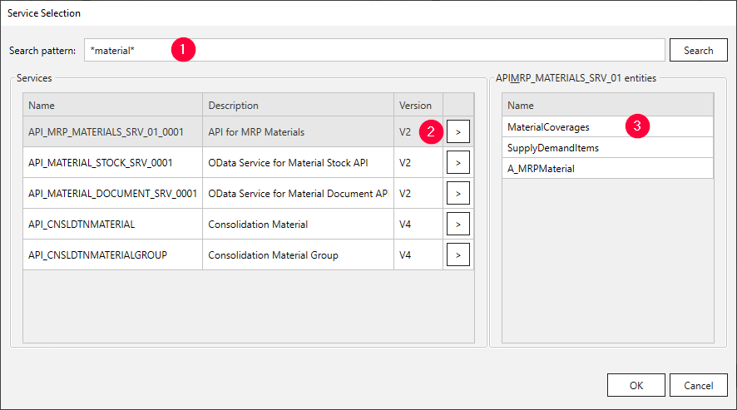Expand entities for API_MRP_MATERIALS_SRV_01_0001 arrow button
This screenshot has width=737, height=410.
[x=458, y=131]
